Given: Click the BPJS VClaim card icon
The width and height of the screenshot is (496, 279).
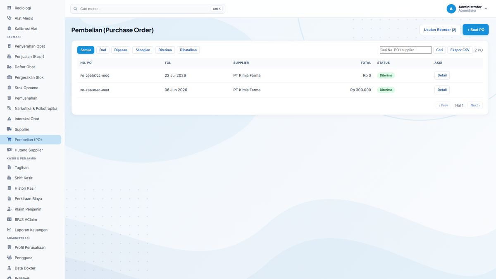Looking at the screenshot, I should tap(9, 219).
